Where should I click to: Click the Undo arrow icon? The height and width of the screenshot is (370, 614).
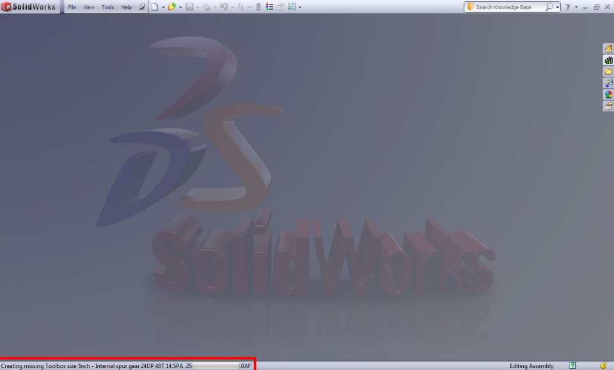pos(224,6)
